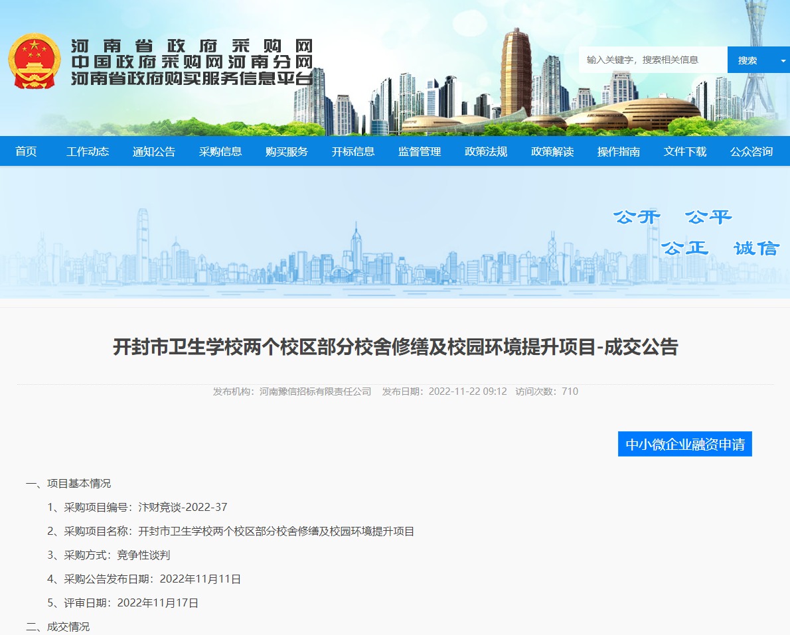The width and height of the screenshot is (790, 635).
Task: Open the 公众咨询 navigation item
Action: pyautogui.click(x=751, y=151)
